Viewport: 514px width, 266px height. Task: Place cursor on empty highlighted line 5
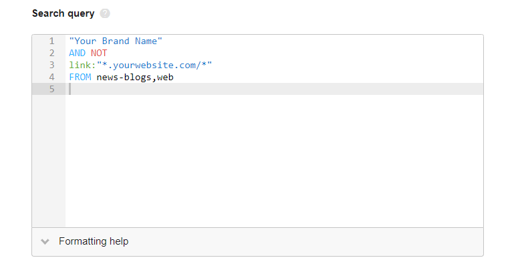pos(274,89)
